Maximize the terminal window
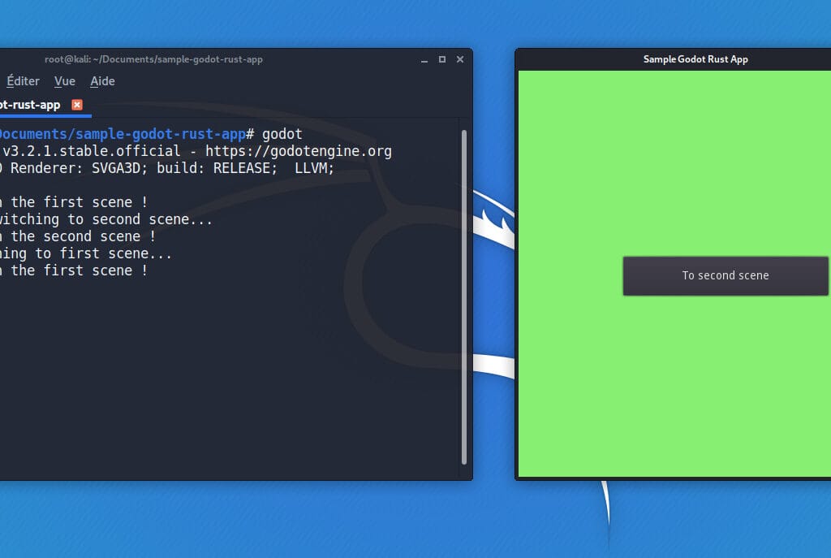 (x=442, y=59)
